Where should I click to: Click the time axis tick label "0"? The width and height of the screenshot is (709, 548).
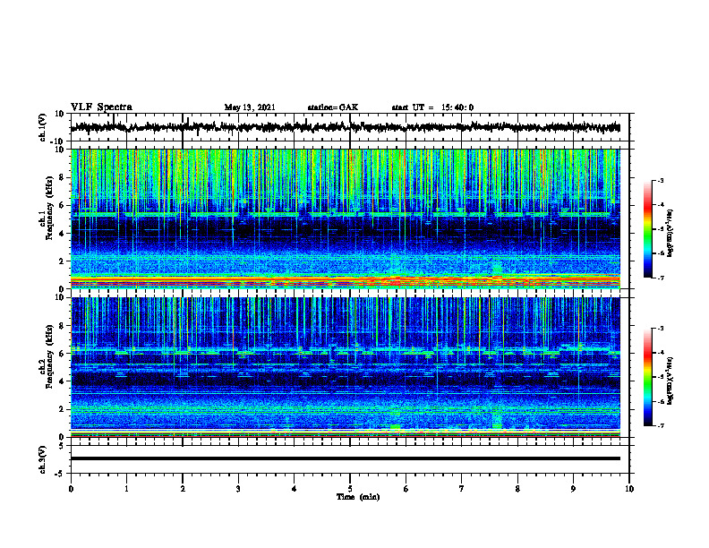point(71,489)
